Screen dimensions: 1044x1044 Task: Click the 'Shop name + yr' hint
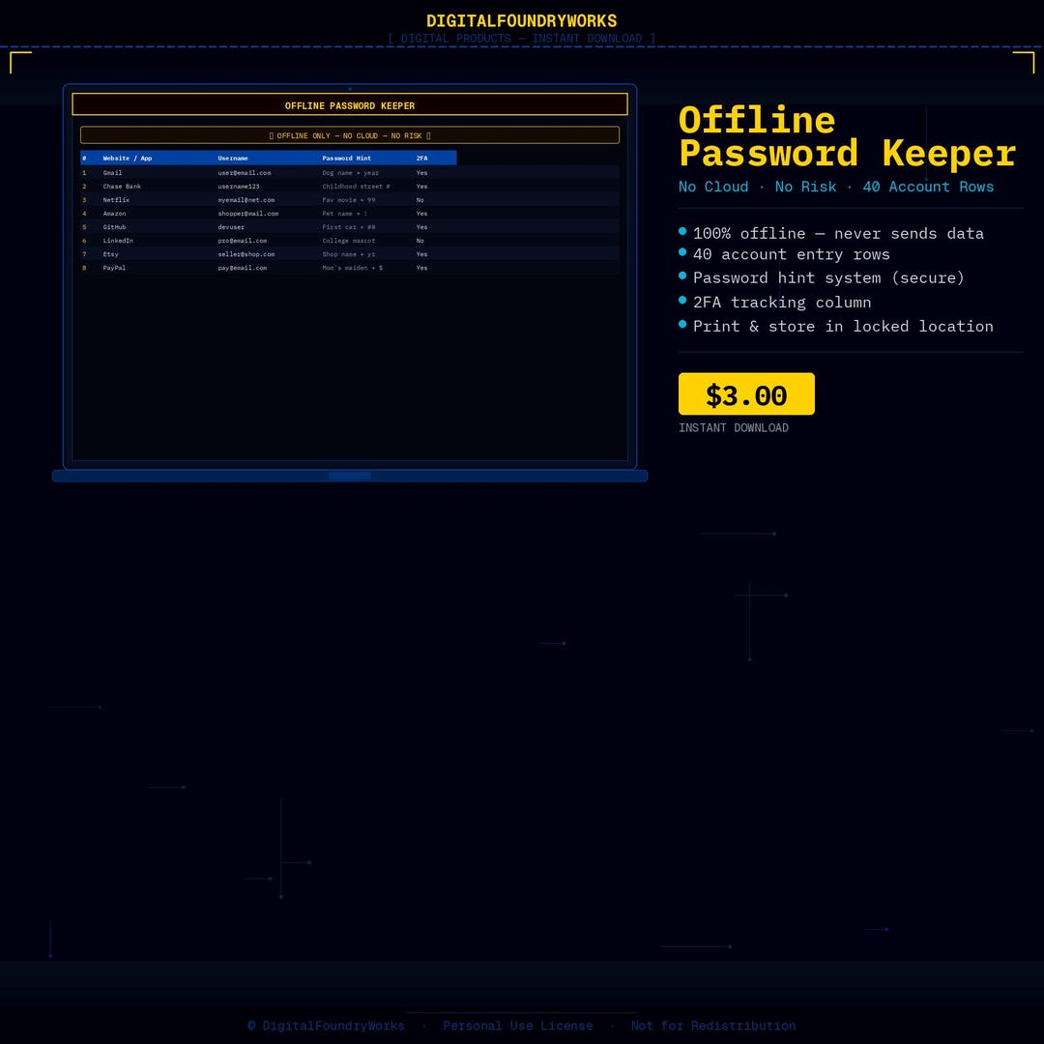(349, 254)
